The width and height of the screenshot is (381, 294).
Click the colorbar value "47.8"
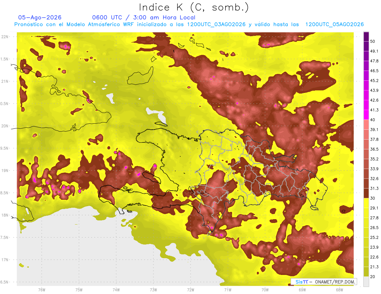(x=374, y=61)
